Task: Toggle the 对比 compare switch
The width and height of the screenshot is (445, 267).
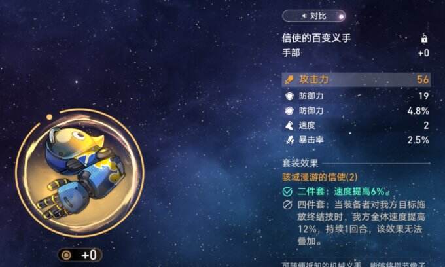Action: click(313, 16)
